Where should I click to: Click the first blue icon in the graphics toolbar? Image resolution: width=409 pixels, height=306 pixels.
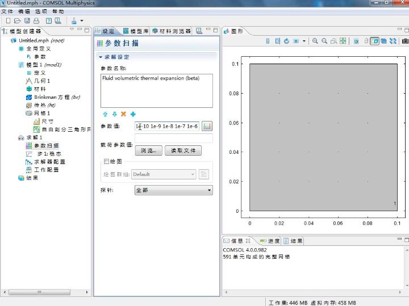[268, 41]
